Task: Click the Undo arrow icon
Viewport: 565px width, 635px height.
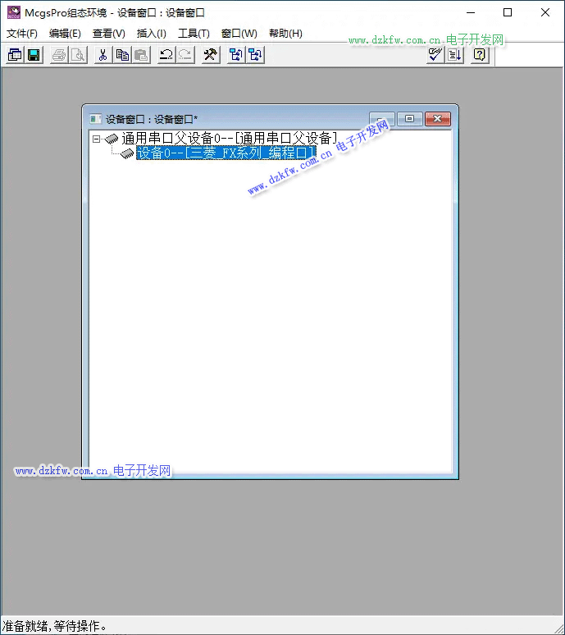Action: coord(166,55)
